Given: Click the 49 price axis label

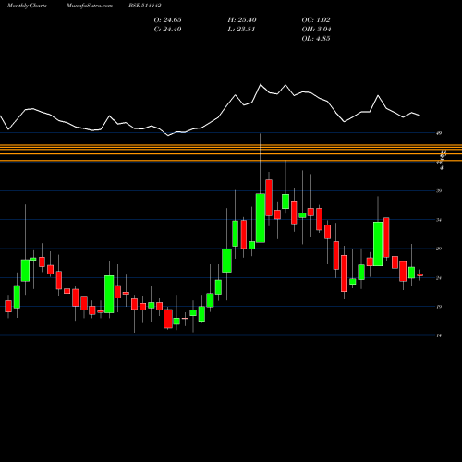Looking at the screenshot, I should 439,133.
